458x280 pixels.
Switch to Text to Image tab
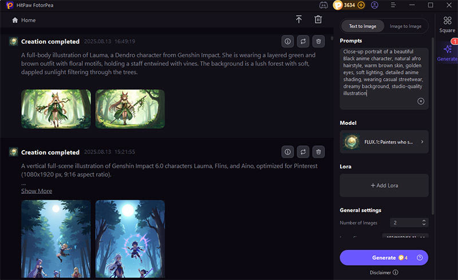point(362,26)
